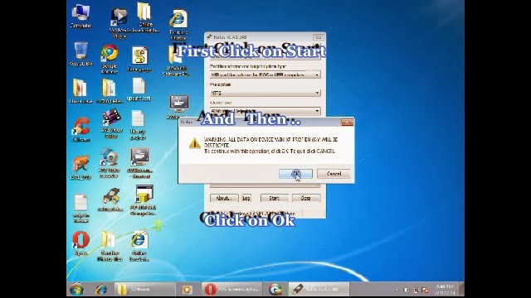The height and width of the screenshot is (298, 531).
Task: Open the Cluster size dropdown in Rufus
Action: tap(265, 111)
